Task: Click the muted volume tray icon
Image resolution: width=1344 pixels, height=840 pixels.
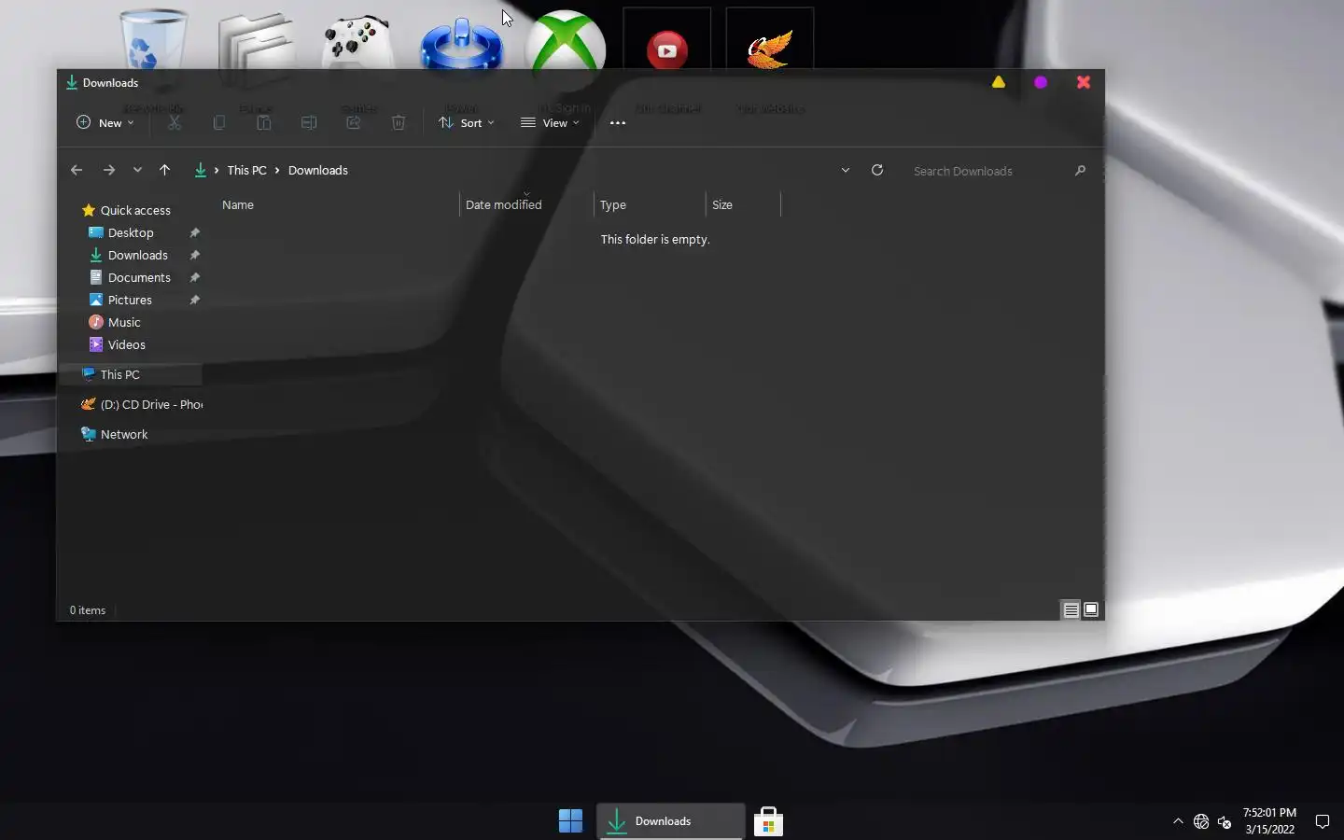Action: [x=1225, y=821]
